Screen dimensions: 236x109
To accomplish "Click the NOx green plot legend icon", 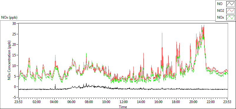I will [x=230, y=18].
